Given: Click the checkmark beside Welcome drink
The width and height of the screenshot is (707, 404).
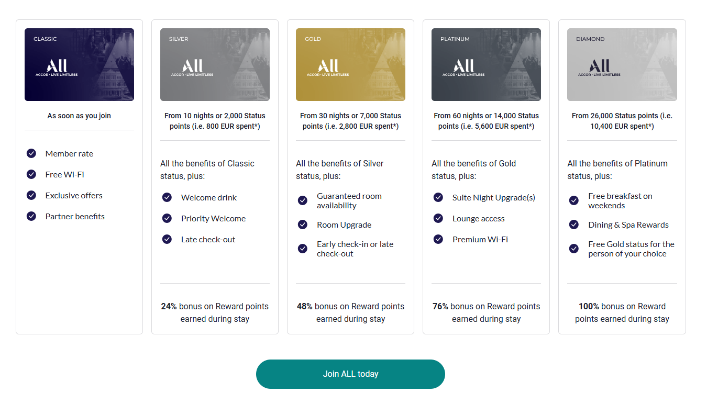Looking at the screenshot, I should click(167, 197).
